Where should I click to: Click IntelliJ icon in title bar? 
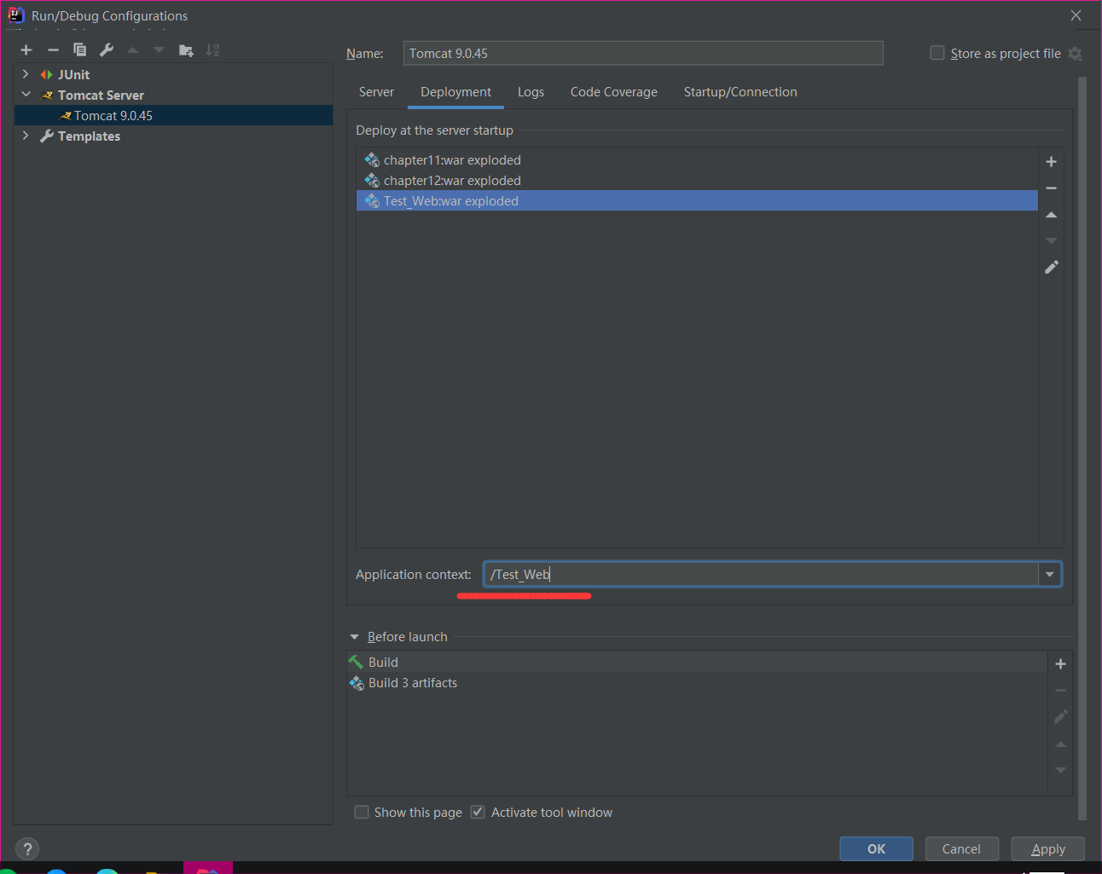tap(15, 14)
